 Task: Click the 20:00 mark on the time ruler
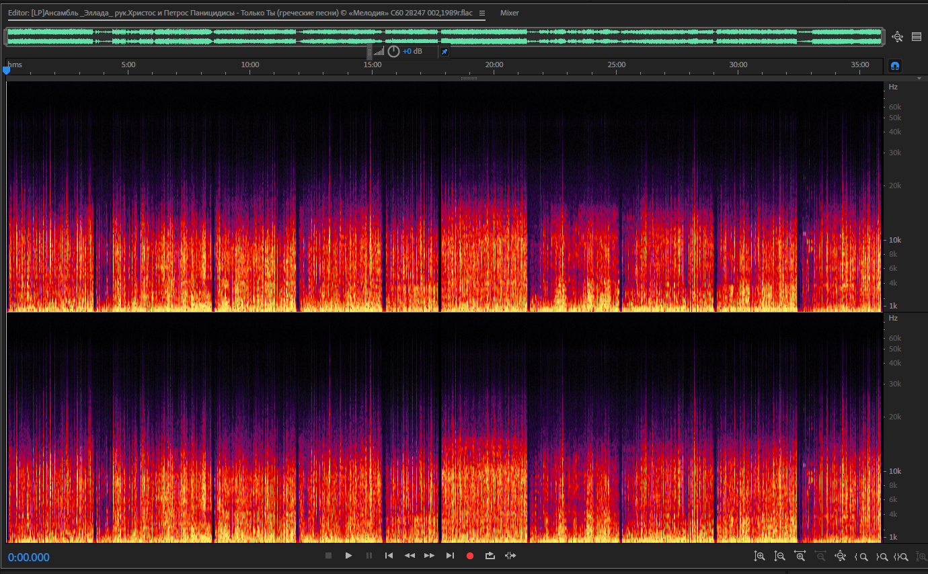(x=494, y=65)
